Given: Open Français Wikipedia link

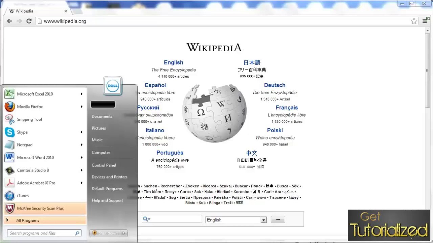Looking at the screenshot, I should (x=287, y=108).
